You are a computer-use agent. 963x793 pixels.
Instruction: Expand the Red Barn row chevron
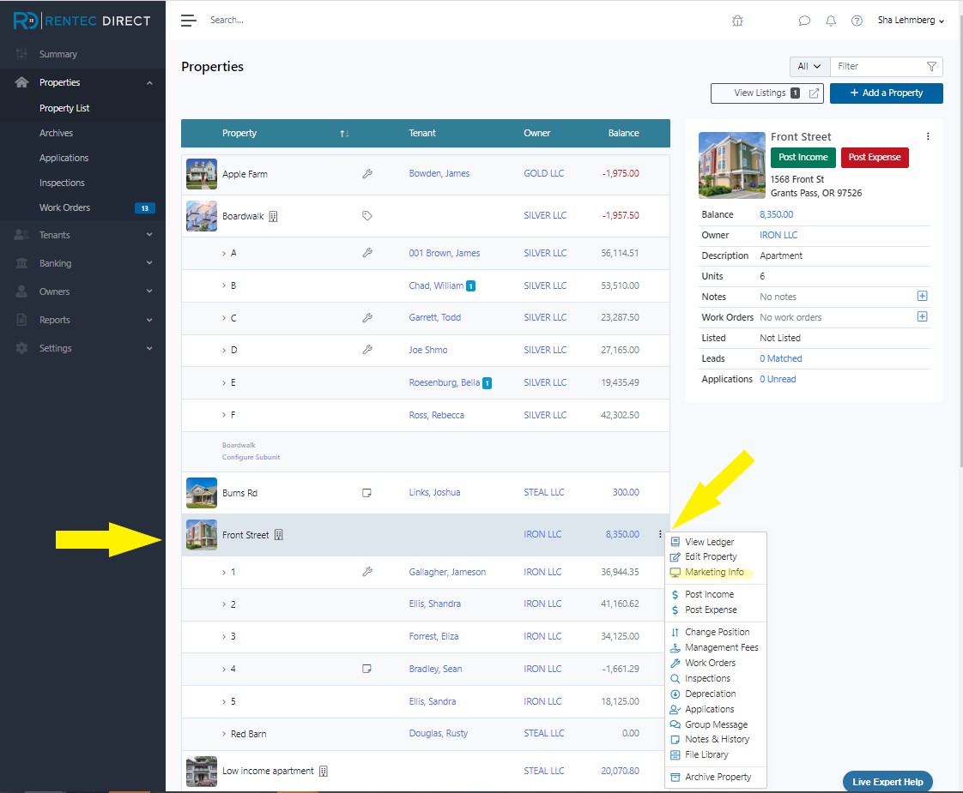224,734
